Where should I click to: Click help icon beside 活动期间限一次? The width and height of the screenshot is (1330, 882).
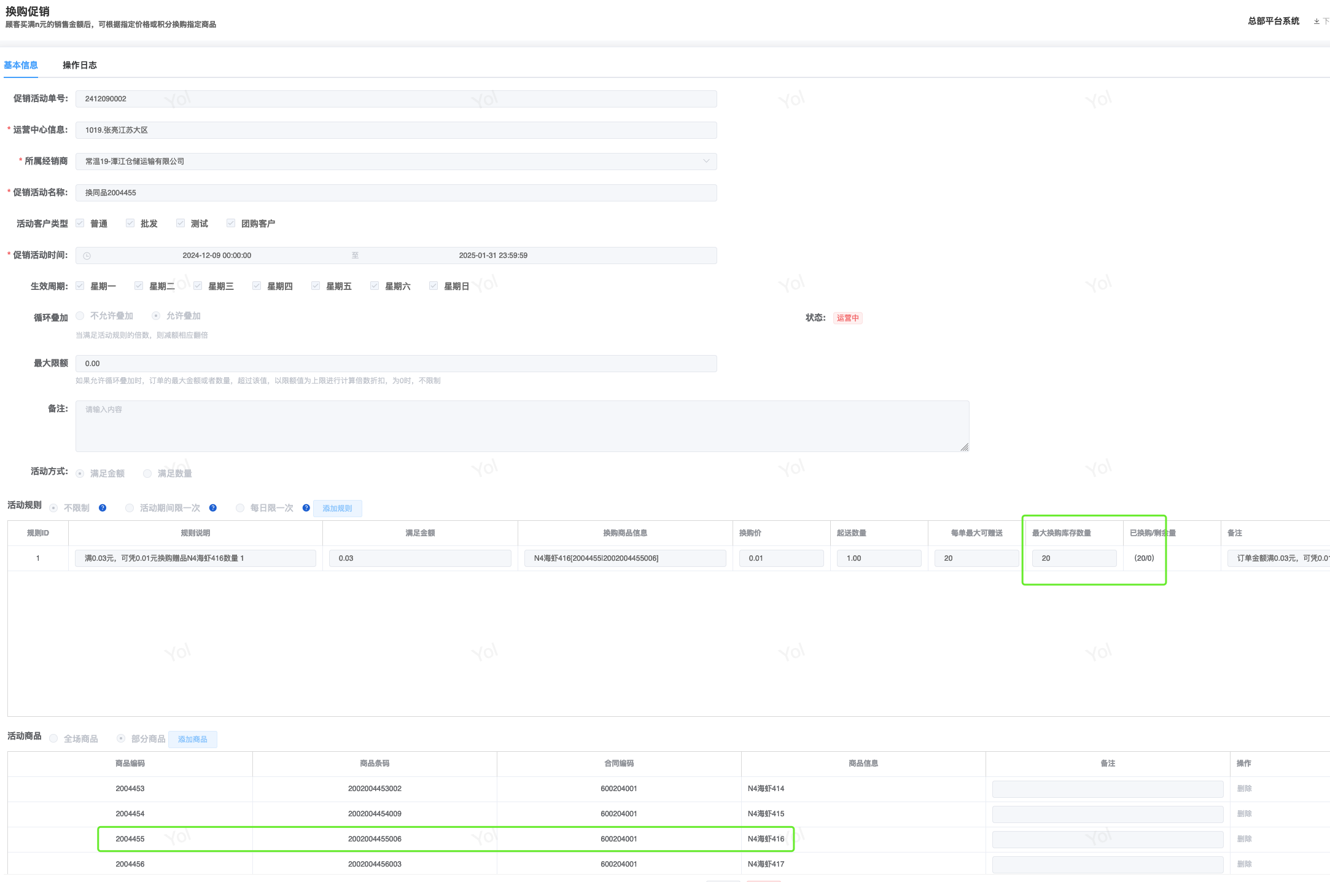213,508
